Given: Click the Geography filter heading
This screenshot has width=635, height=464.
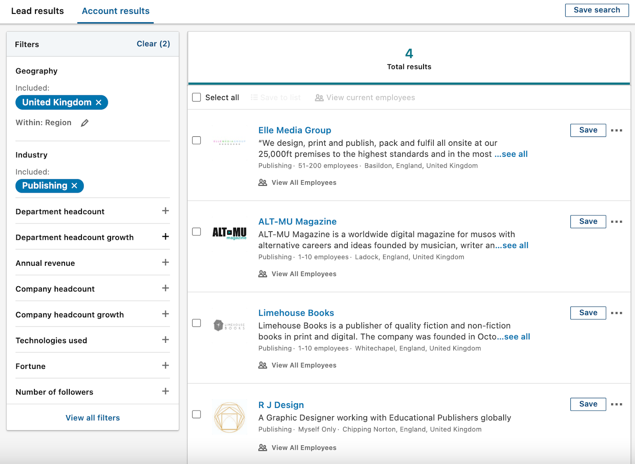Looking at the screenshot, I should click(37, 71).
